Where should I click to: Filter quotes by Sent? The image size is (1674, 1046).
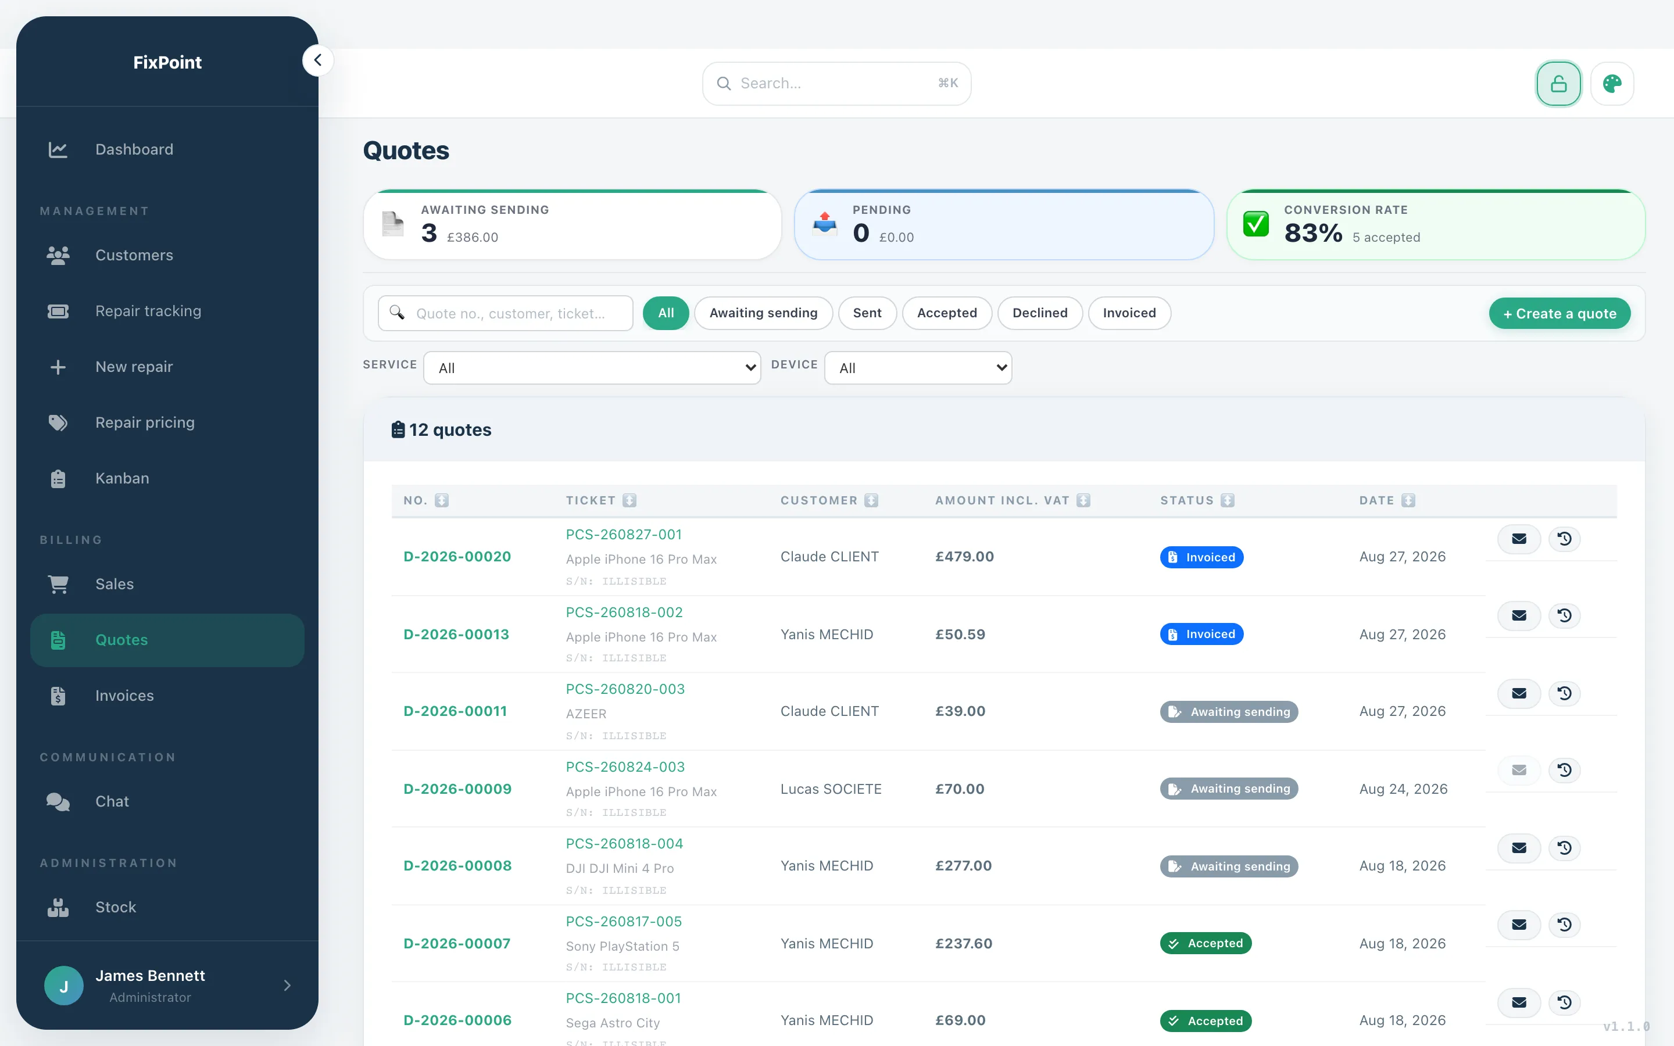coord(867,313)
